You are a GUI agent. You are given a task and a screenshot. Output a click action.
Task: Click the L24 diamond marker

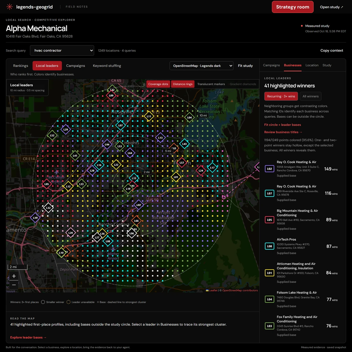(201, 171)
